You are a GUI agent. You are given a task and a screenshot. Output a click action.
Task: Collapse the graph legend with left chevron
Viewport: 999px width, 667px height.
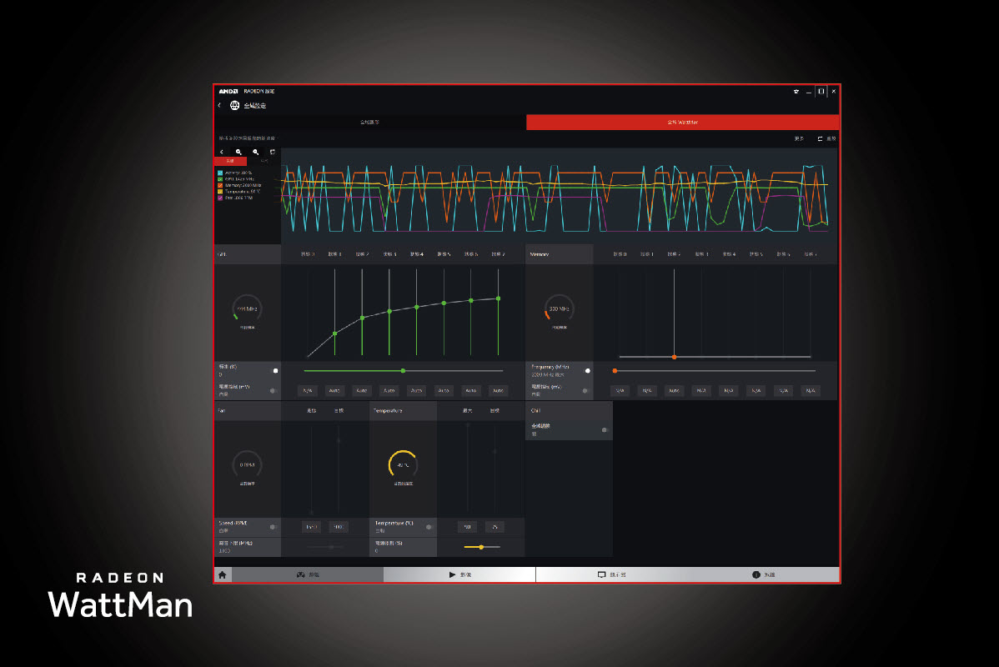tap(222, 152)
